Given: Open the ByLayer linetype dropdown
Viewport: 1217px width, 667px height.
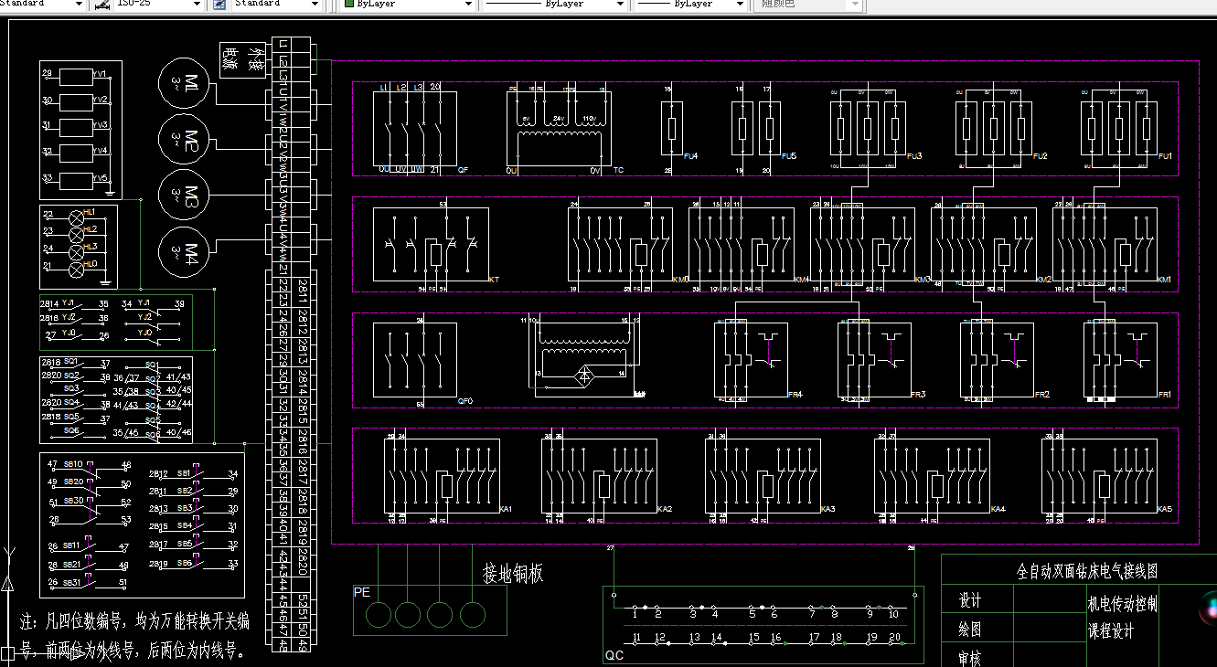Looking at the screenshot, I should click(555, 5).
